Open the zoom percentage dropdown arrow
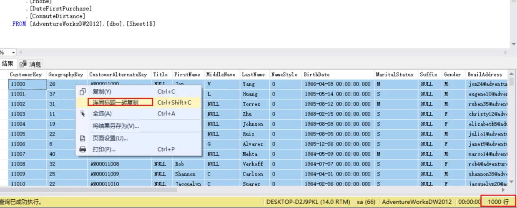 coord(13,53)
